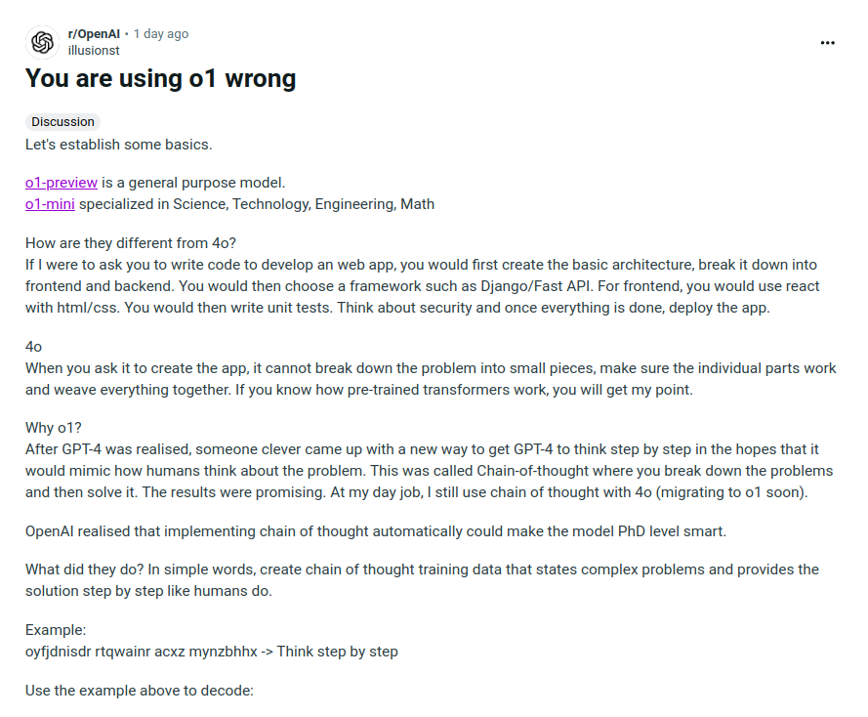Click the "Example:" label text
Viewport: 868px width, 717px height.
[x=58, y=630]
